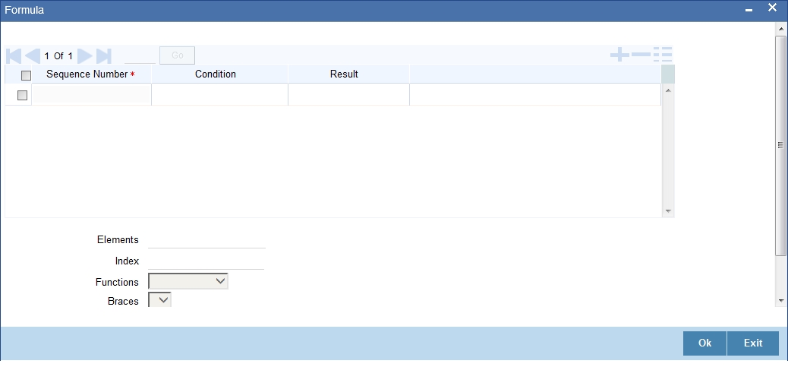Click the window's vertical scrollbar thumb
Screen dimensions: 788x367
[x=781, y=145]
